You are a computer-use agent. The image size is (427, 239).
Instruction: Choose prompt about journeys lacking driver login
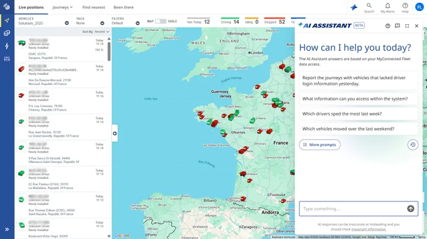pyautogui.click(x=358, y=80)
